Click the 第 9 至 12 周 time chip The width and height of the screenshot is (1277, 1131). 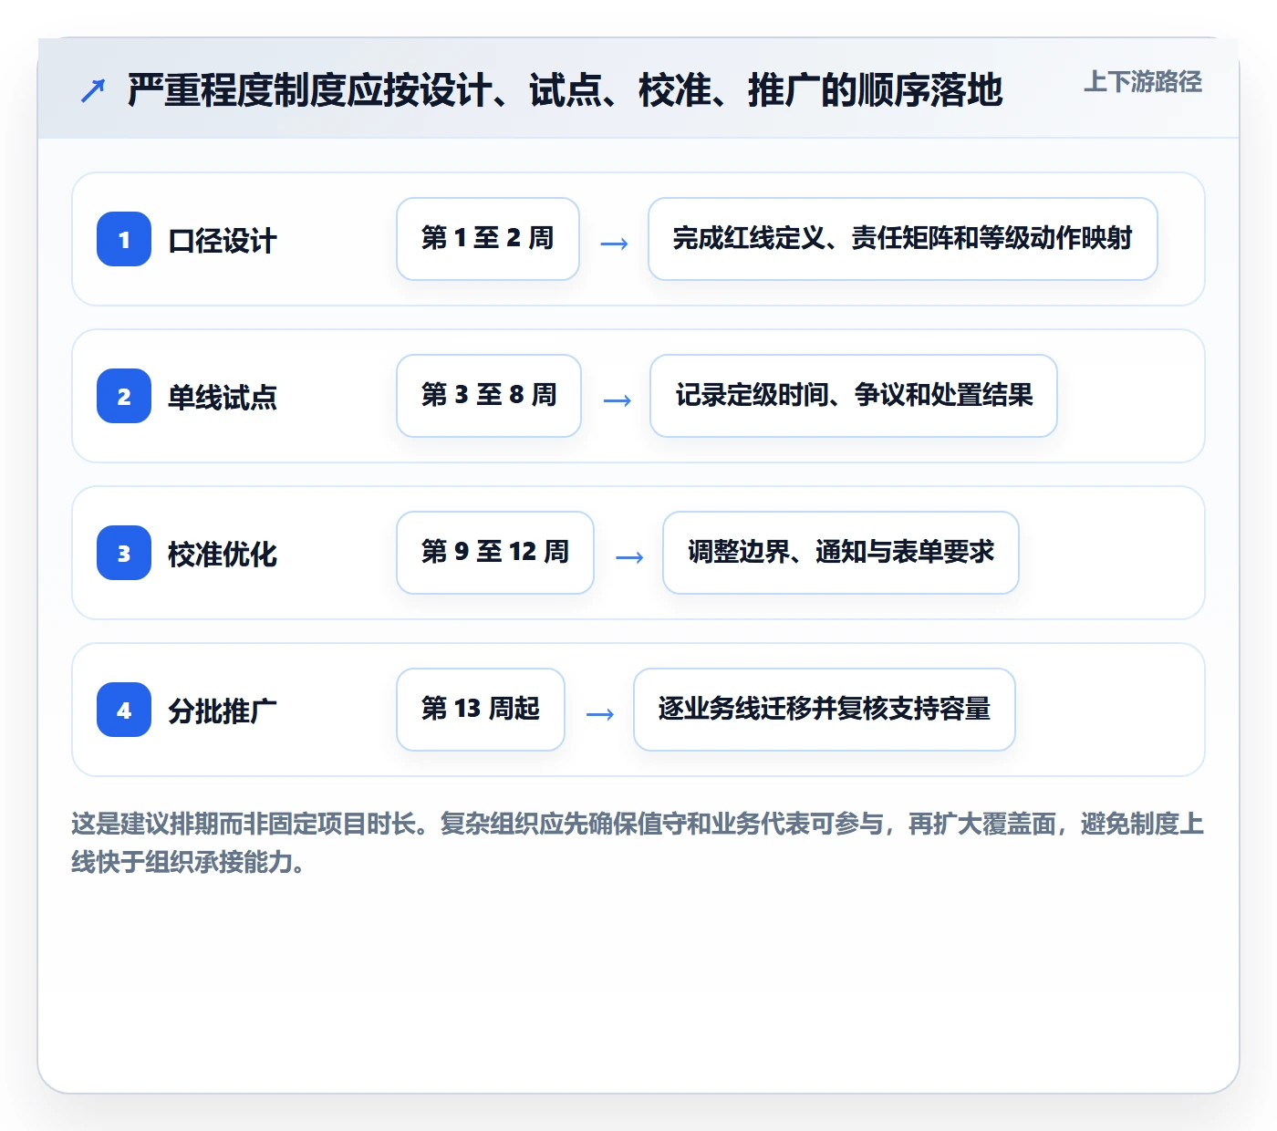click(495, 553)
